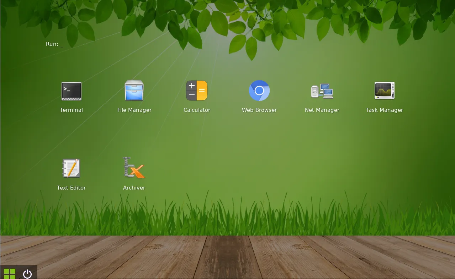Click the 'Run:' prompt label
The width and height of the screenshot is (455, 279).
(52, 44)
